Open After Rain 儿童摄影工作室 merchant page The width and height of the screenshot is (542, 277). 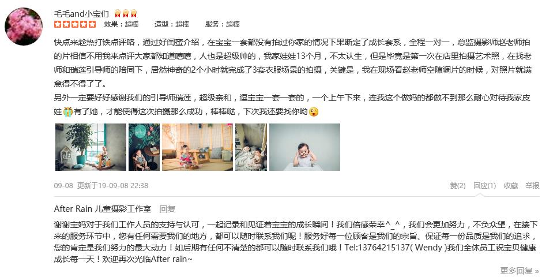tap(103, 209)
